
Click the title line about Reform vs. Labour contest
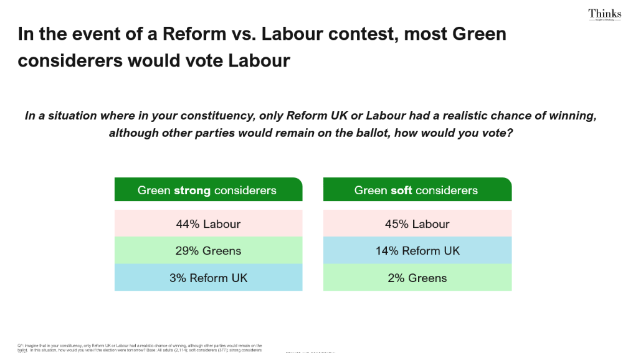pos(262,34)
